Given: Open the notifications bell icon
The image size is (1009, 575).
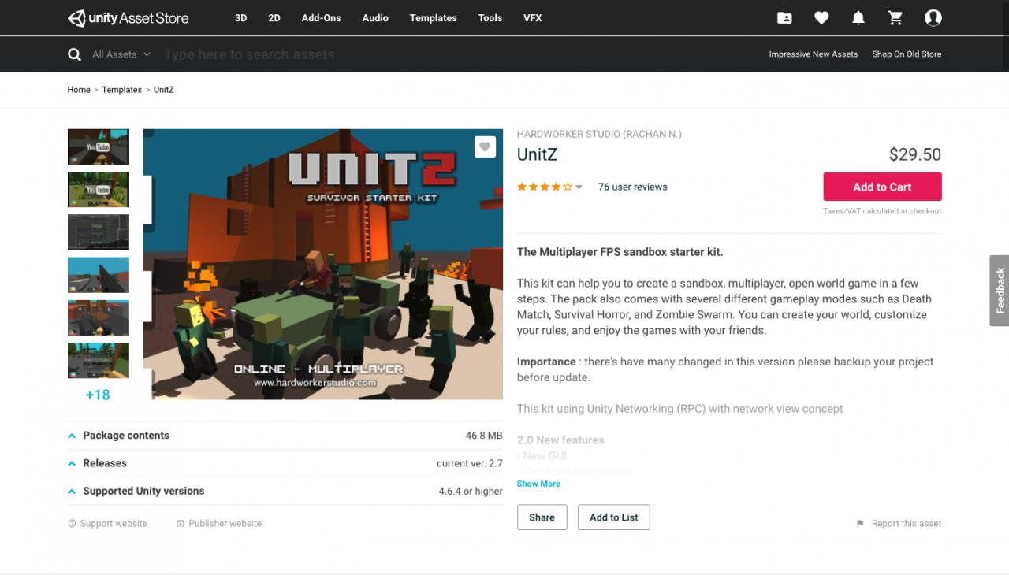Looking at the screenshot, I should coord(858,18).
